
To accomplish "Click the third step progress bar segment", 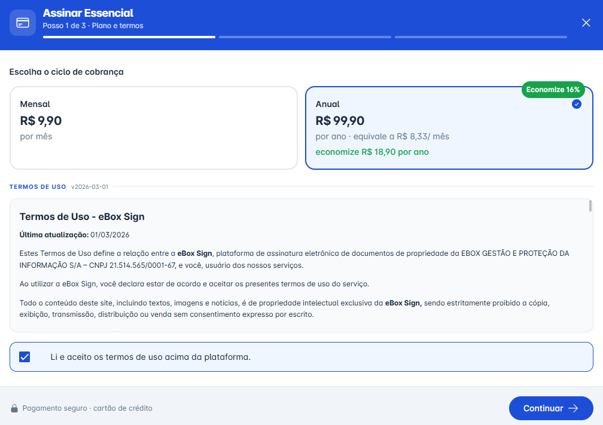I will coord(481,37).
